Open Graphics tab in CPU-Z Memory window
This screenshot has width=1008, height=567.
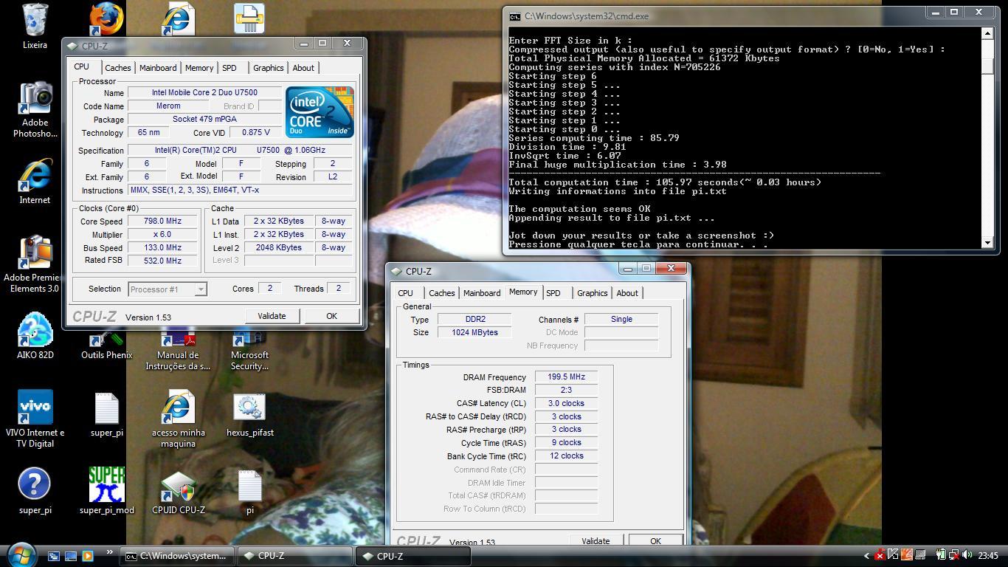point(593,293)
